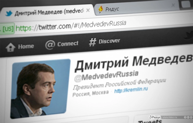Click the Ридус watermark logo
Image resolution: width=193 pixels, height=123 pixels.
click(155, 117)
